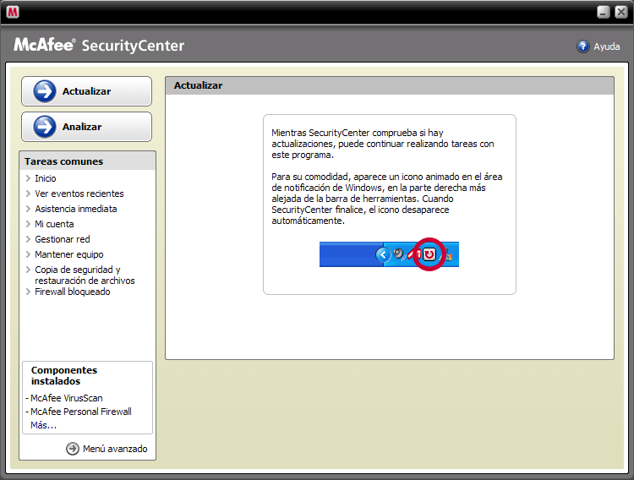
Task: Open Ver eventos recientes
Action: point(79,194)
